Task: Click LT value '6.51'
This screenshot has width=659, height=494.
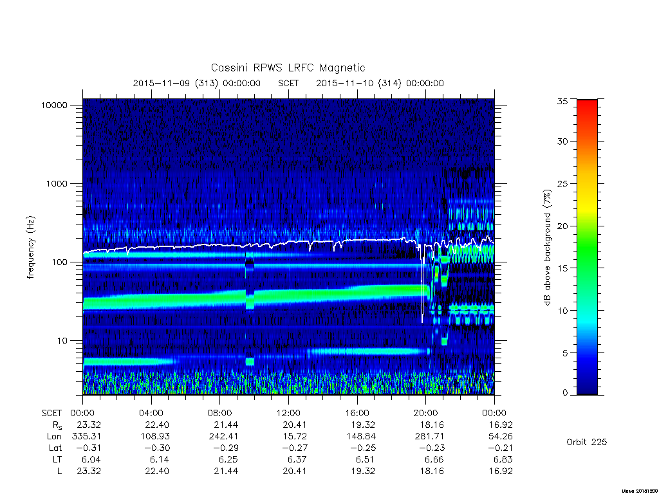Action: coord(366,459)
